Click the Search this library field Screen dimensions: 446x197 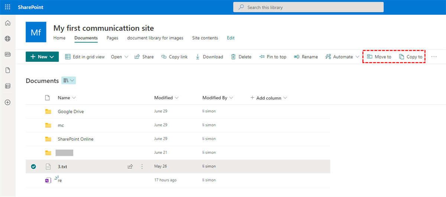308,7
